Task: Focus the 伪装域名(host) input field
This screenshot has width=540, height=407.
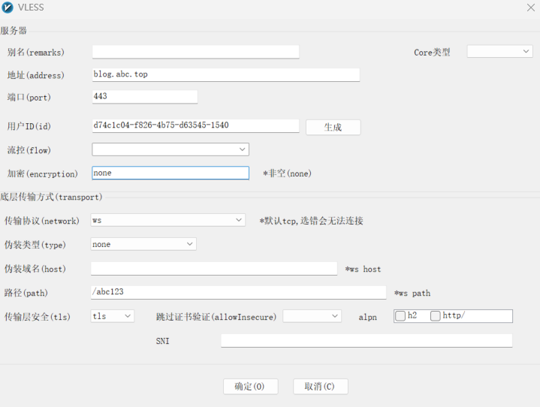Action: click(x=214, y=268)
